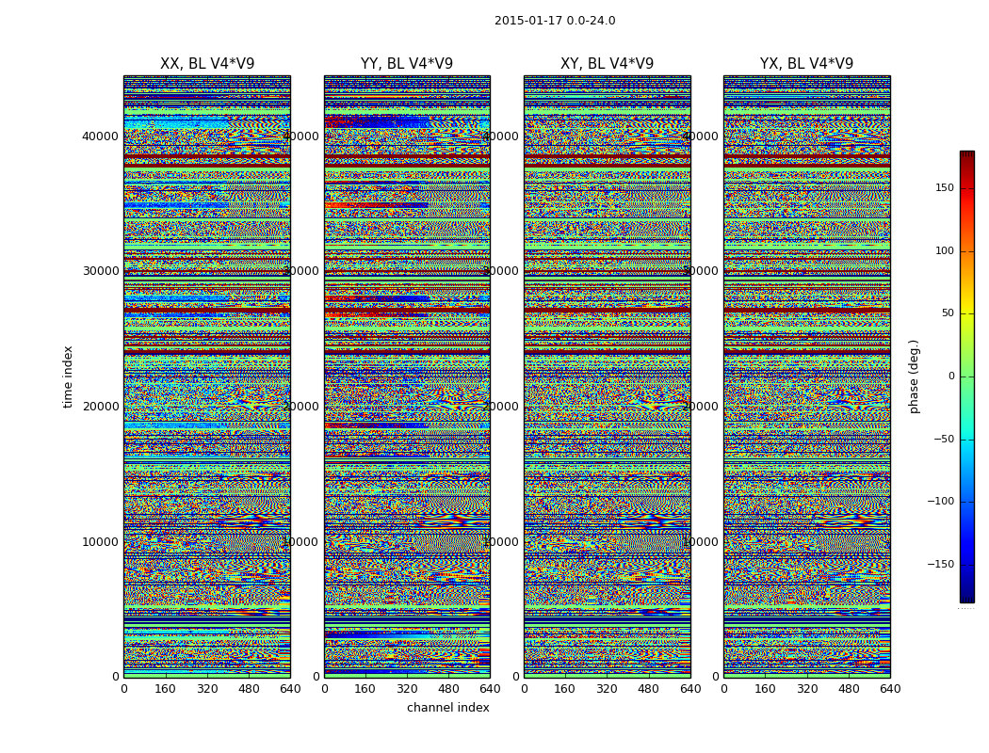Screen dimensions: 989x753
Task: Click the green middle of the colorbar
Action: [x=967, y=376]
